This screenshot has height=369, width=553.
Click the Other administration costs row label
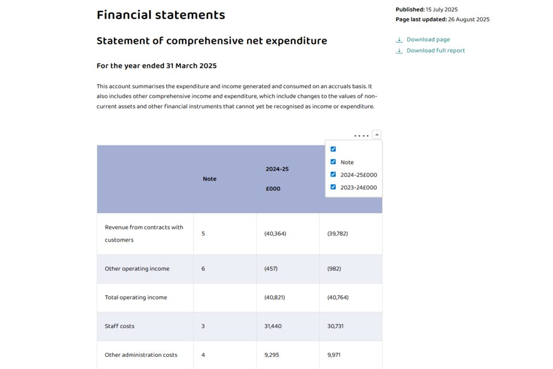(x=141, y=355)
